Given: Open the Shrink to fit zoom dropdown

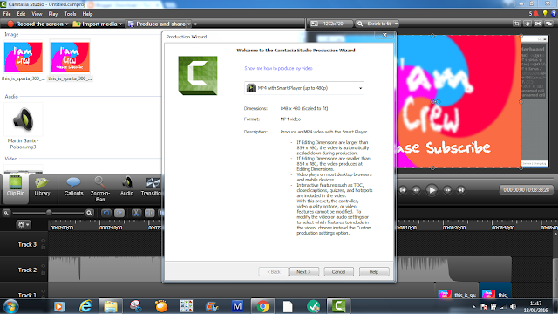Looking at the screenshot, I should 377,24.
